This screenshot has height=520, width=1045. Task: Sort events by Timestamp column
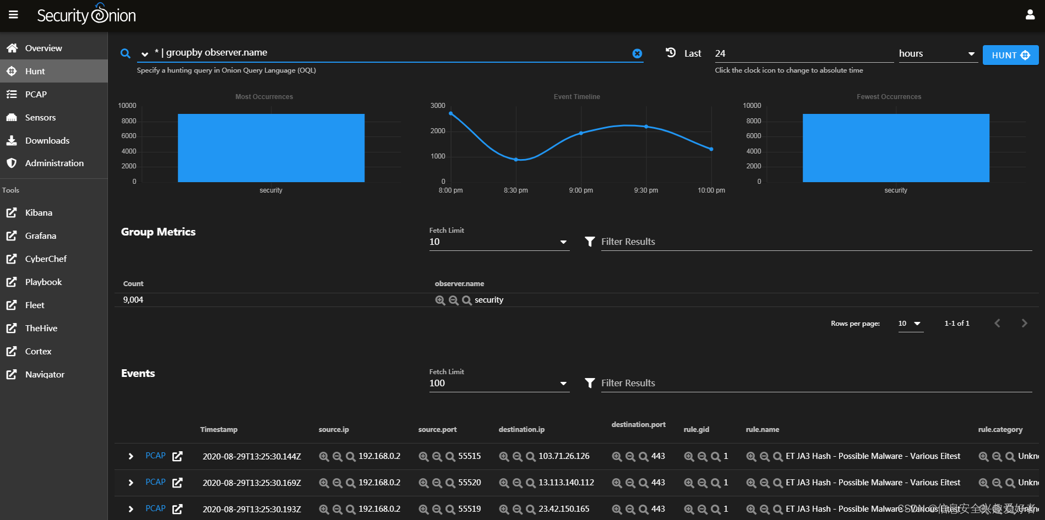coord(219,429)
